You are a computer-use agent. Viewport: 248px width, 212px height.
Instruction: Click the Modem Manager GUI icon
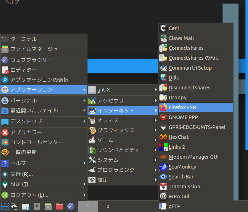coord(163,157)
